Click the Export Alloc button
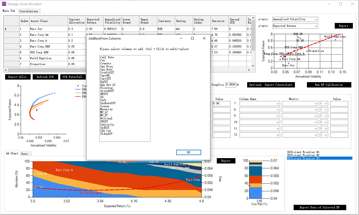The height and width of the screenshot is (215, 359). tap(18, 77)
